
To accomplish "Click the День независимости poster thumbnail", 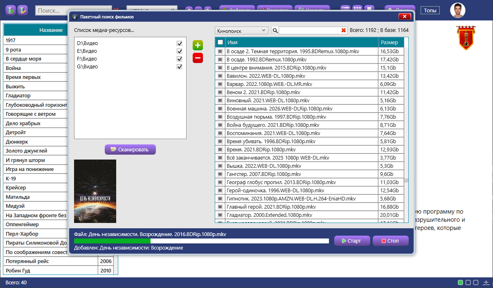I will click(x=95, y=191).
